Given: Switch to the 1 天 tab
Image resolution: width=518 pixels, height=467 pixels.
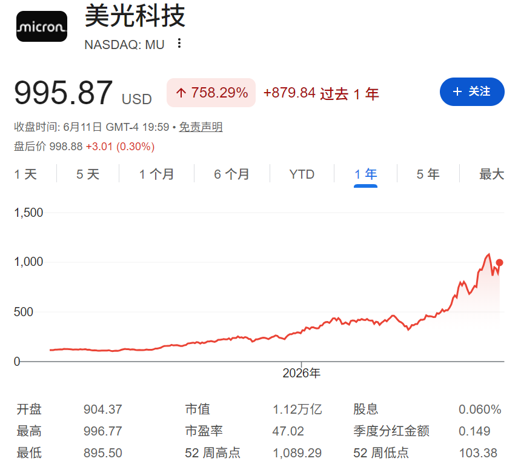Looking at the screenshot, I should [25, 174].
